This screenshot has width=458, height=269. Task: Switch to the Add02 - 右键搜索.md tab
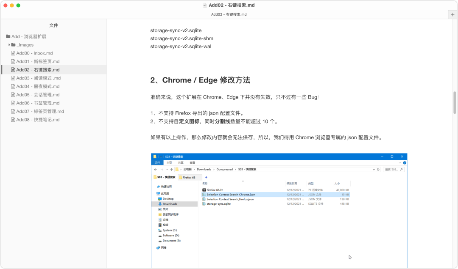(229, 14)
